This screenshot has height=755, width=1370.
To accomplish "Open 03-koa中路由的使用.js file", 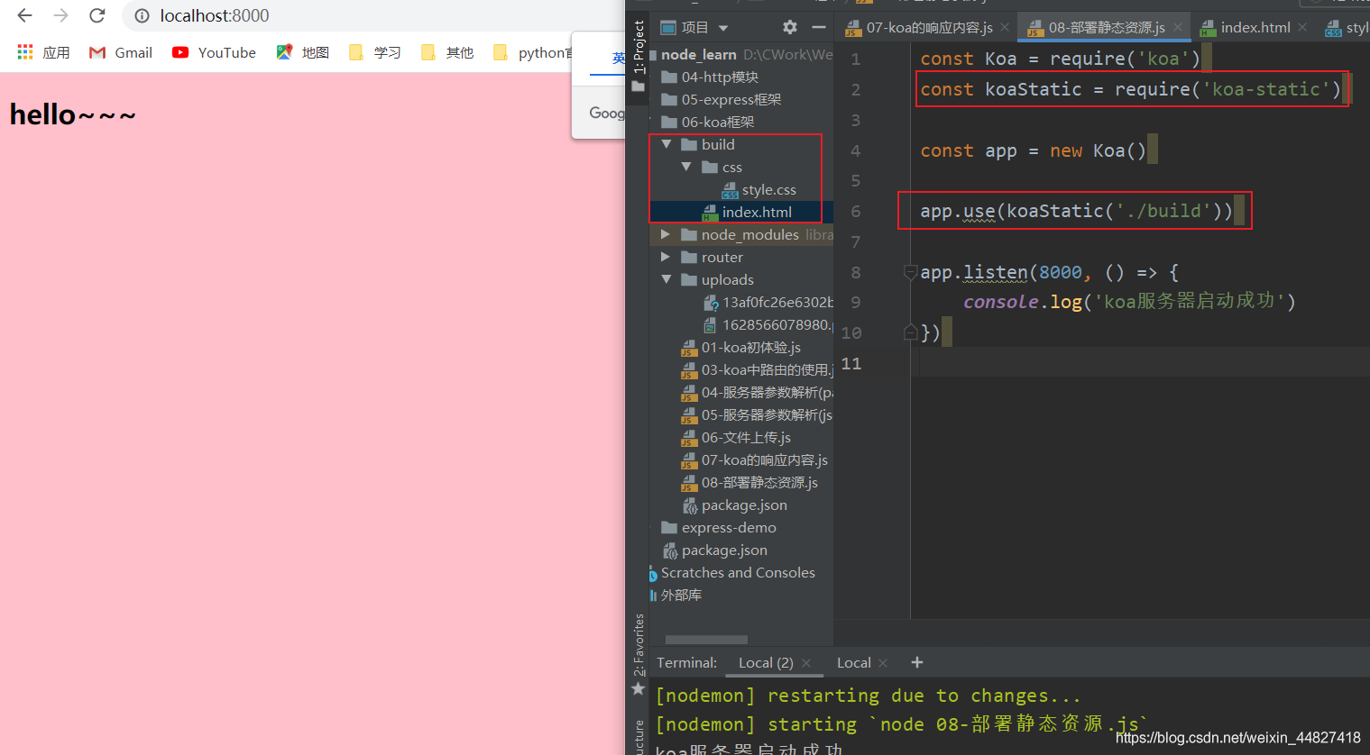I will click(757, 369).
